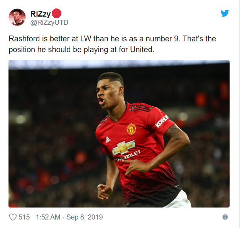This screenshot has height=228, width=240.
Task: Like the tweet with the heart icon
Action: [13, 217]
